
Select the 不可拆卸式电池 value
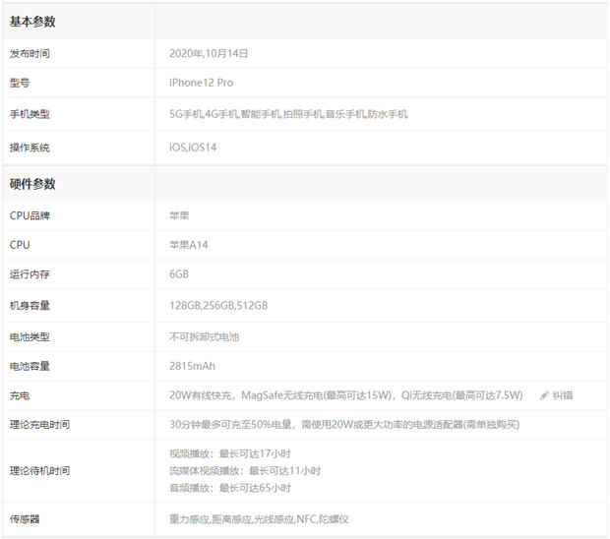(205, 337)
